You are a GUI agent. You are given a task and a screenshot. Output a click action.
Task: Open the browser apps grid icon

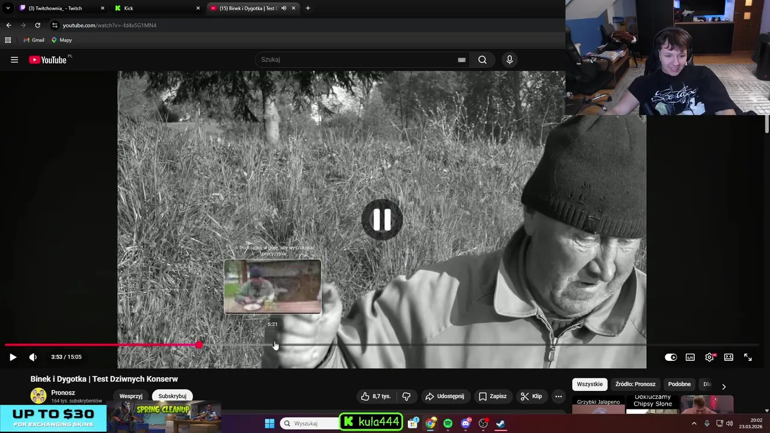point(8,40)
